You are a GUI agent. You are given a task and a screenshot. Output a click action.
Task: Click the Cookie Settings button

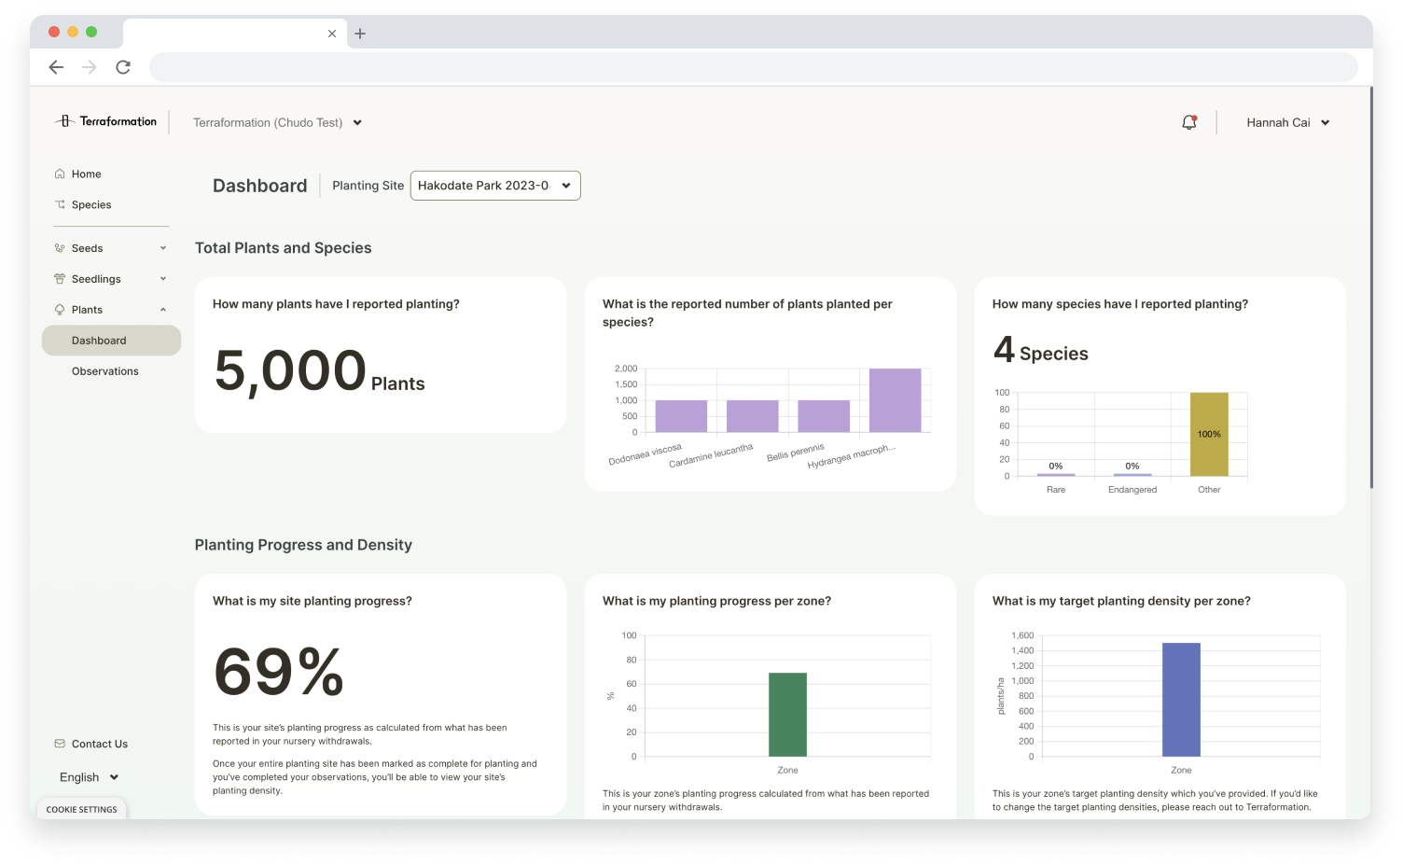(82, 809)
